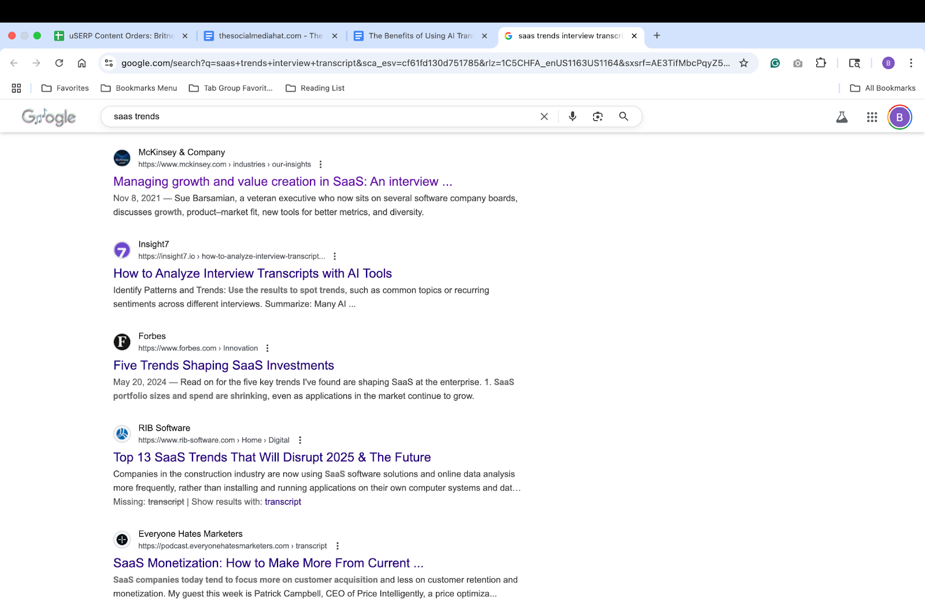The height and width of the screenshot is (602, 925).
Task: Open Top 13 SaaS Trends article
Action: pos(272,457)
